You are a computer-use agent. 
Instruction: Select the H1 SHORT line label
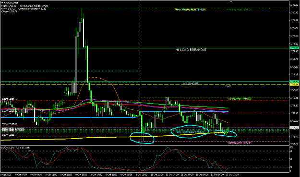click(191, 84)
